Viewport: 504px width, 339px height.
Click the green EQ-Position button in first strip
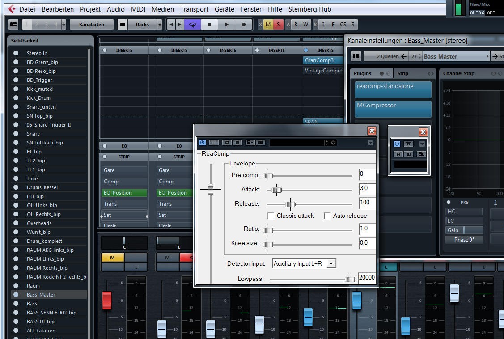(125, 192)
